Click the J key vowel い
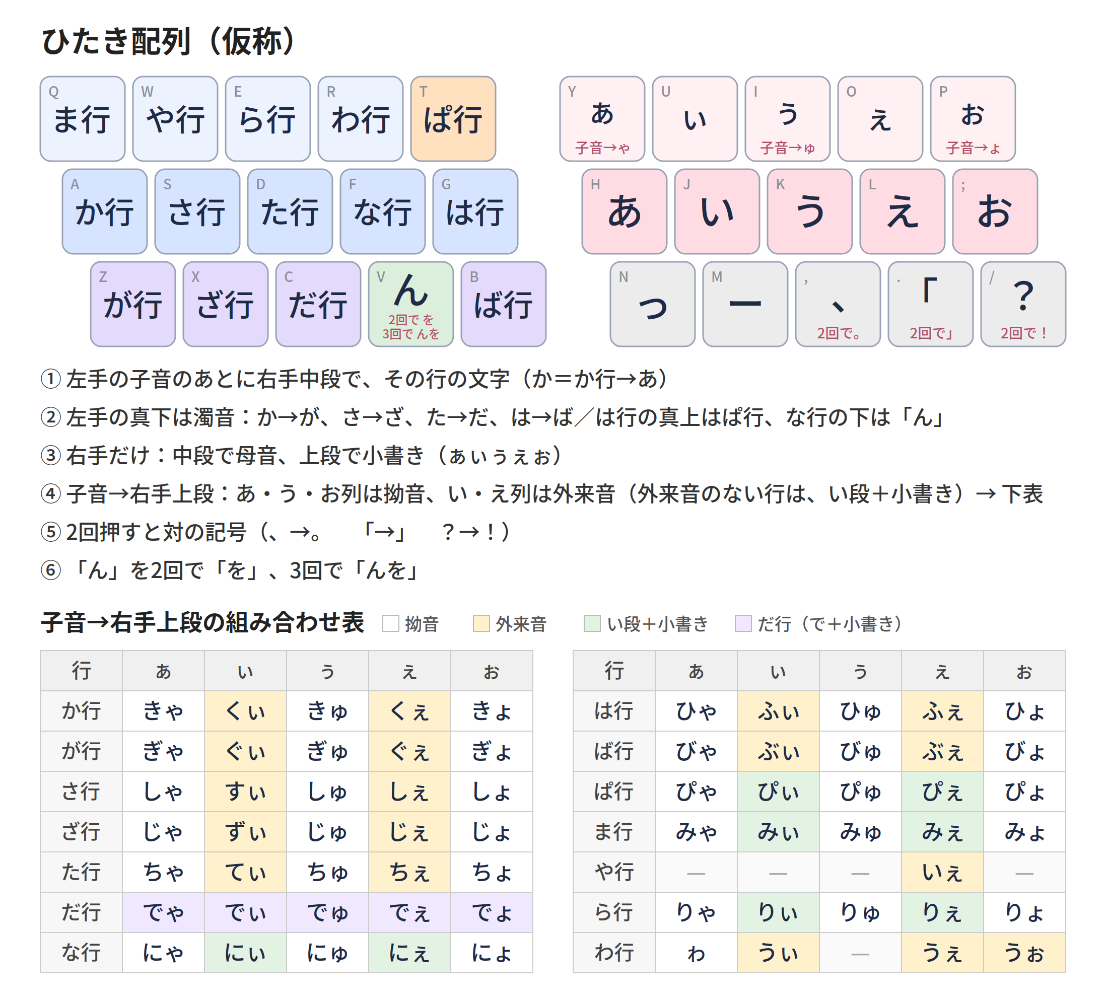The image size is (1106, 1003). click(718, 211)
